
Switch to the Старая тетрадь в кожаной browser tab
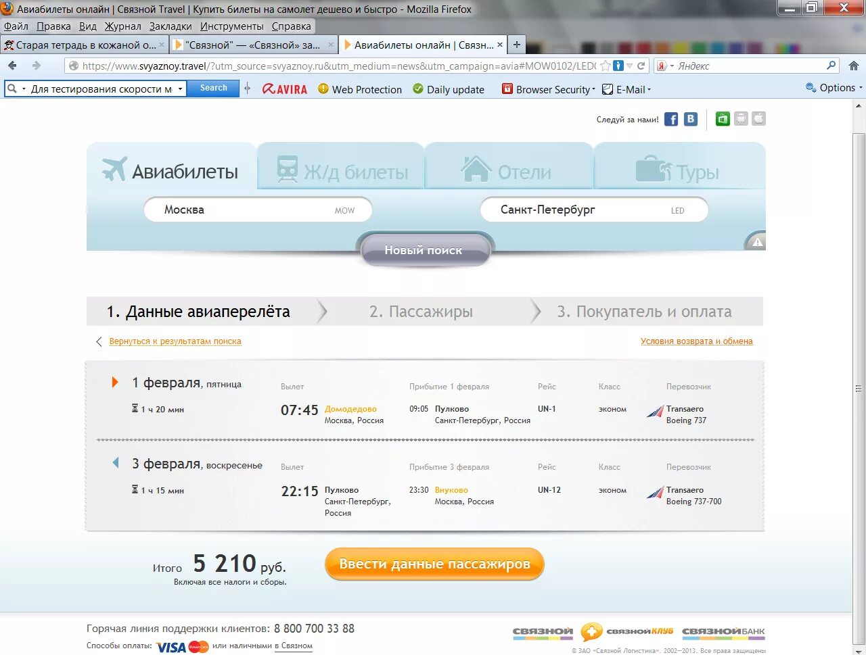(84, 45)
